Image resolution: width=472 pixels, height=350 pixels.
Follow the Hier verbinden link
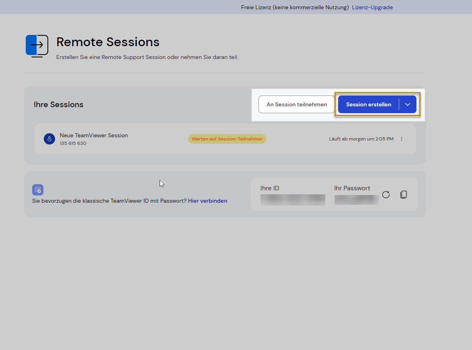pos(208,201)
